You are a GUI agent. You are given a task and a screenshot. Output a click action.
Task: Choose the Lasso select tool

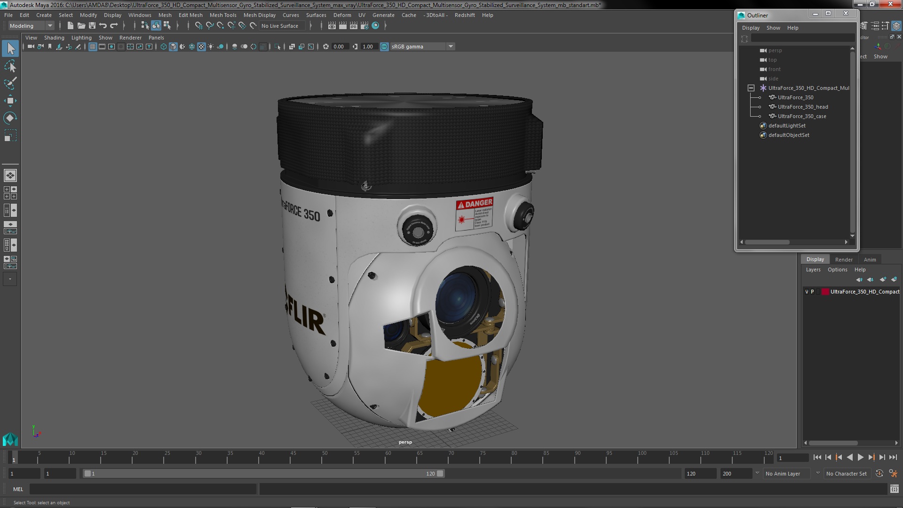pos(10,66)
